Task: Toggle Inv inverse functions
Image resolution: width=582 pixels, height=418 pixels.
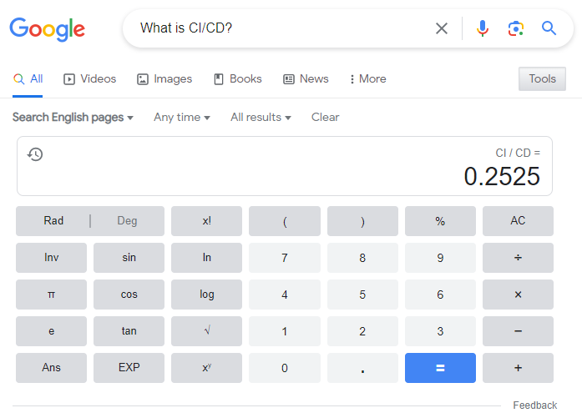Action: [51, 258]
